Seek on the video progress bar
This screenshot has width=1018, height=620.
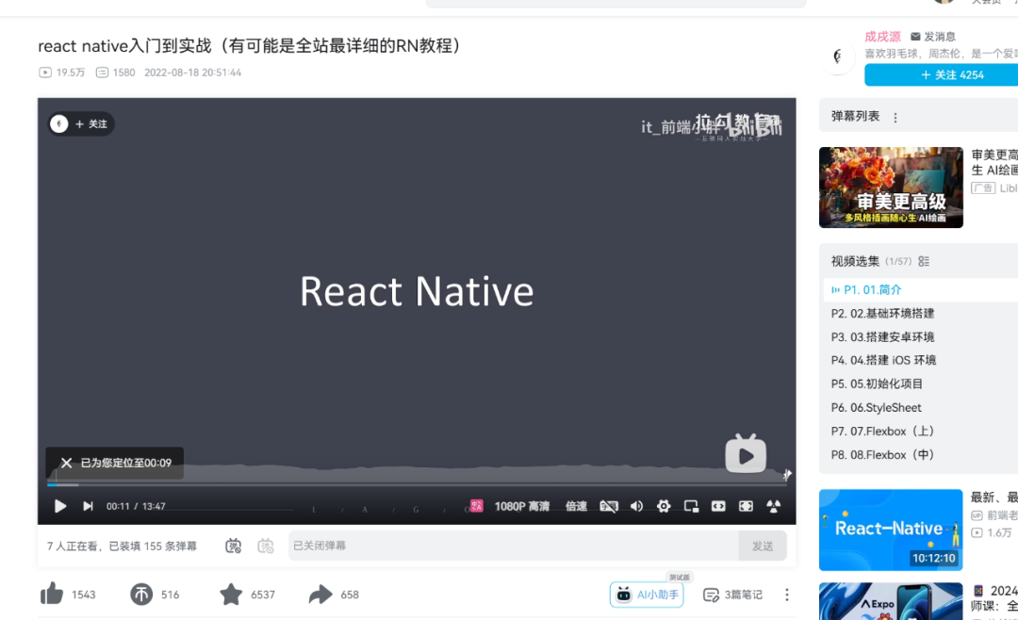coord(417,485)
